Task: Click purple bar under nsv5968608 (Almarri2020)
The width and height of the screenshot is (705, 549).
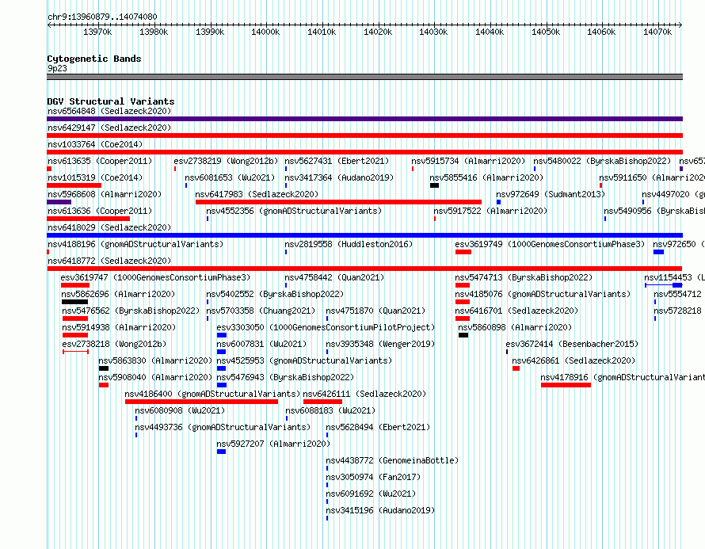Action: coord(59,202)
